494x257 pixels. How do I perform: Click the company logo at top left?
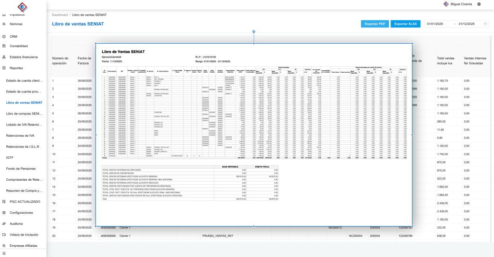point(23,7)
